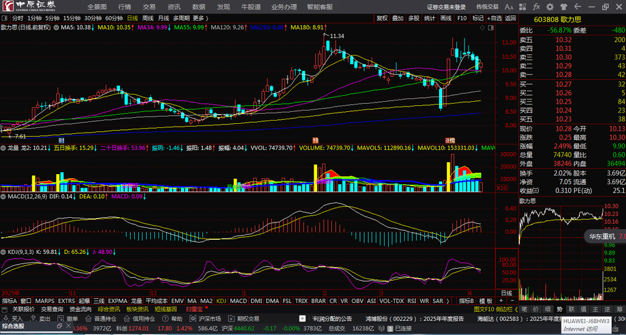This screenshot has height=335, width=626.
Task: Click the back arrow icon in title bar
Action: [577, 7]
